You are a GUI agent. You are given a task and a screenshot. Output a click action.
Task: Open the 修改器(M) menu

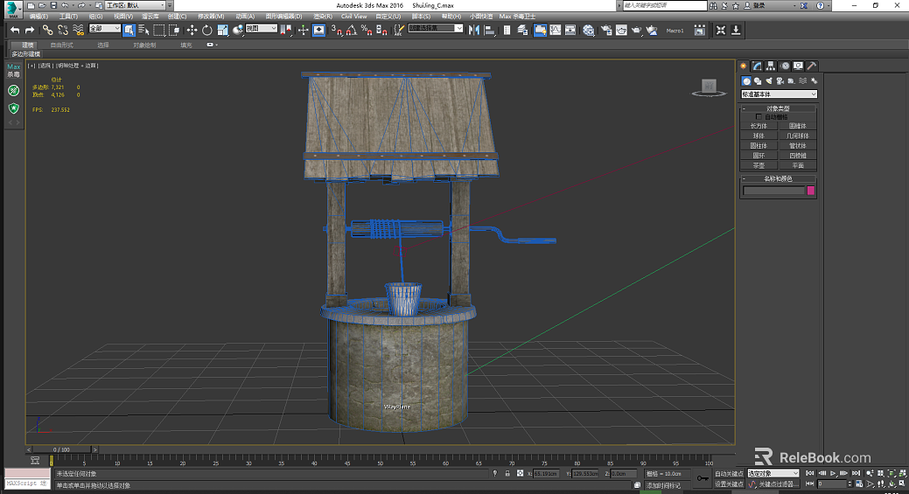tap(211, 17)
